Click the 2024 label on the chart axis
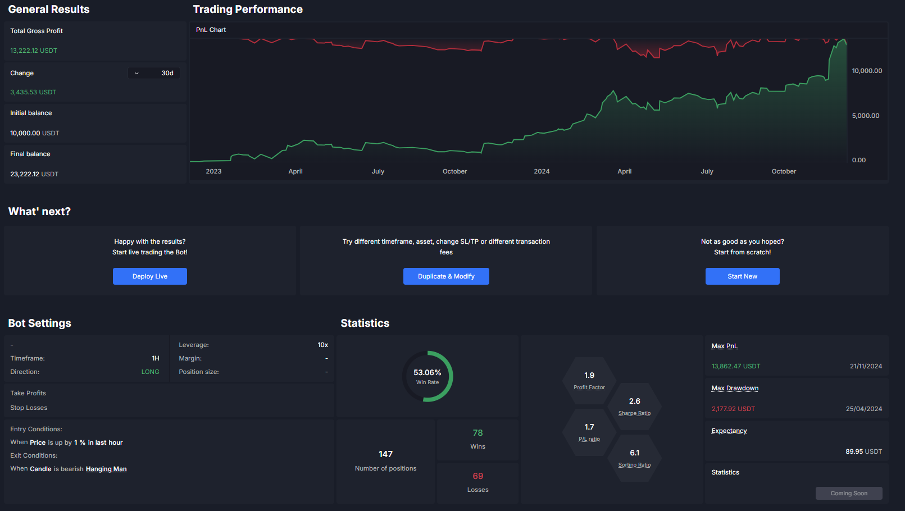905x511 pixels. pyautogui.click(x=542, y=171)
